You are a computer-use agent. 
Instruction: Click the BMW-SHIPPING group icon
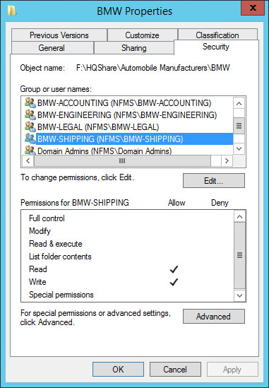[30, 139]
